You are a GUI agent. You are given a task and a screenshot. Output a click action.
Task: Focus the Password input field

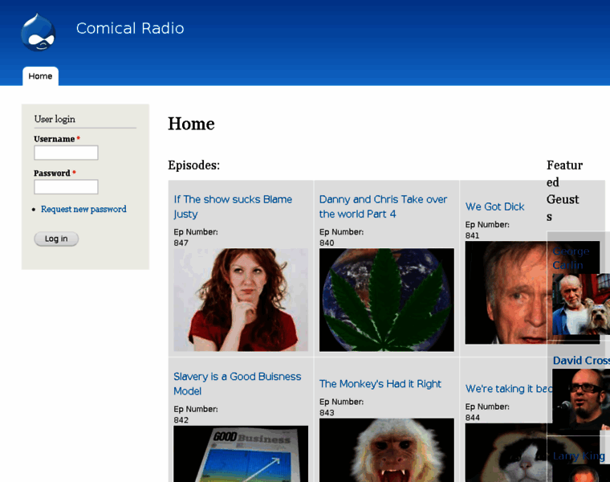pos(66,187)
